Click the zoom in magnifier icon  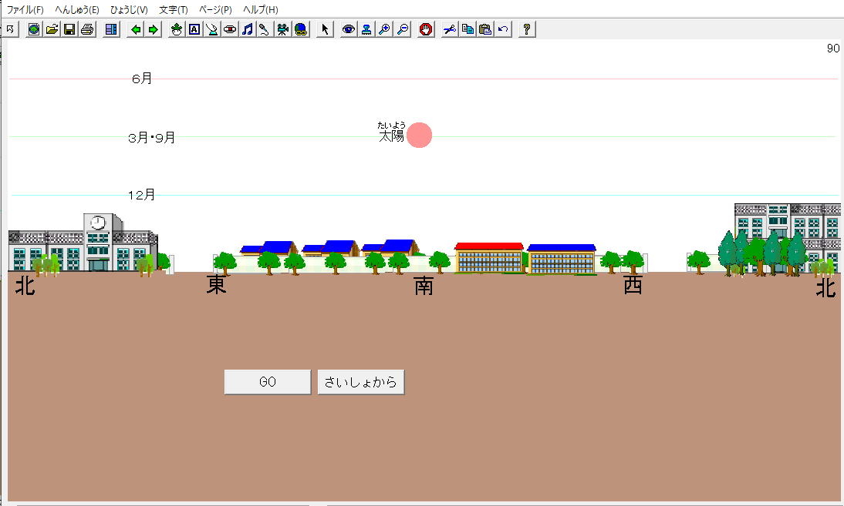384,29
